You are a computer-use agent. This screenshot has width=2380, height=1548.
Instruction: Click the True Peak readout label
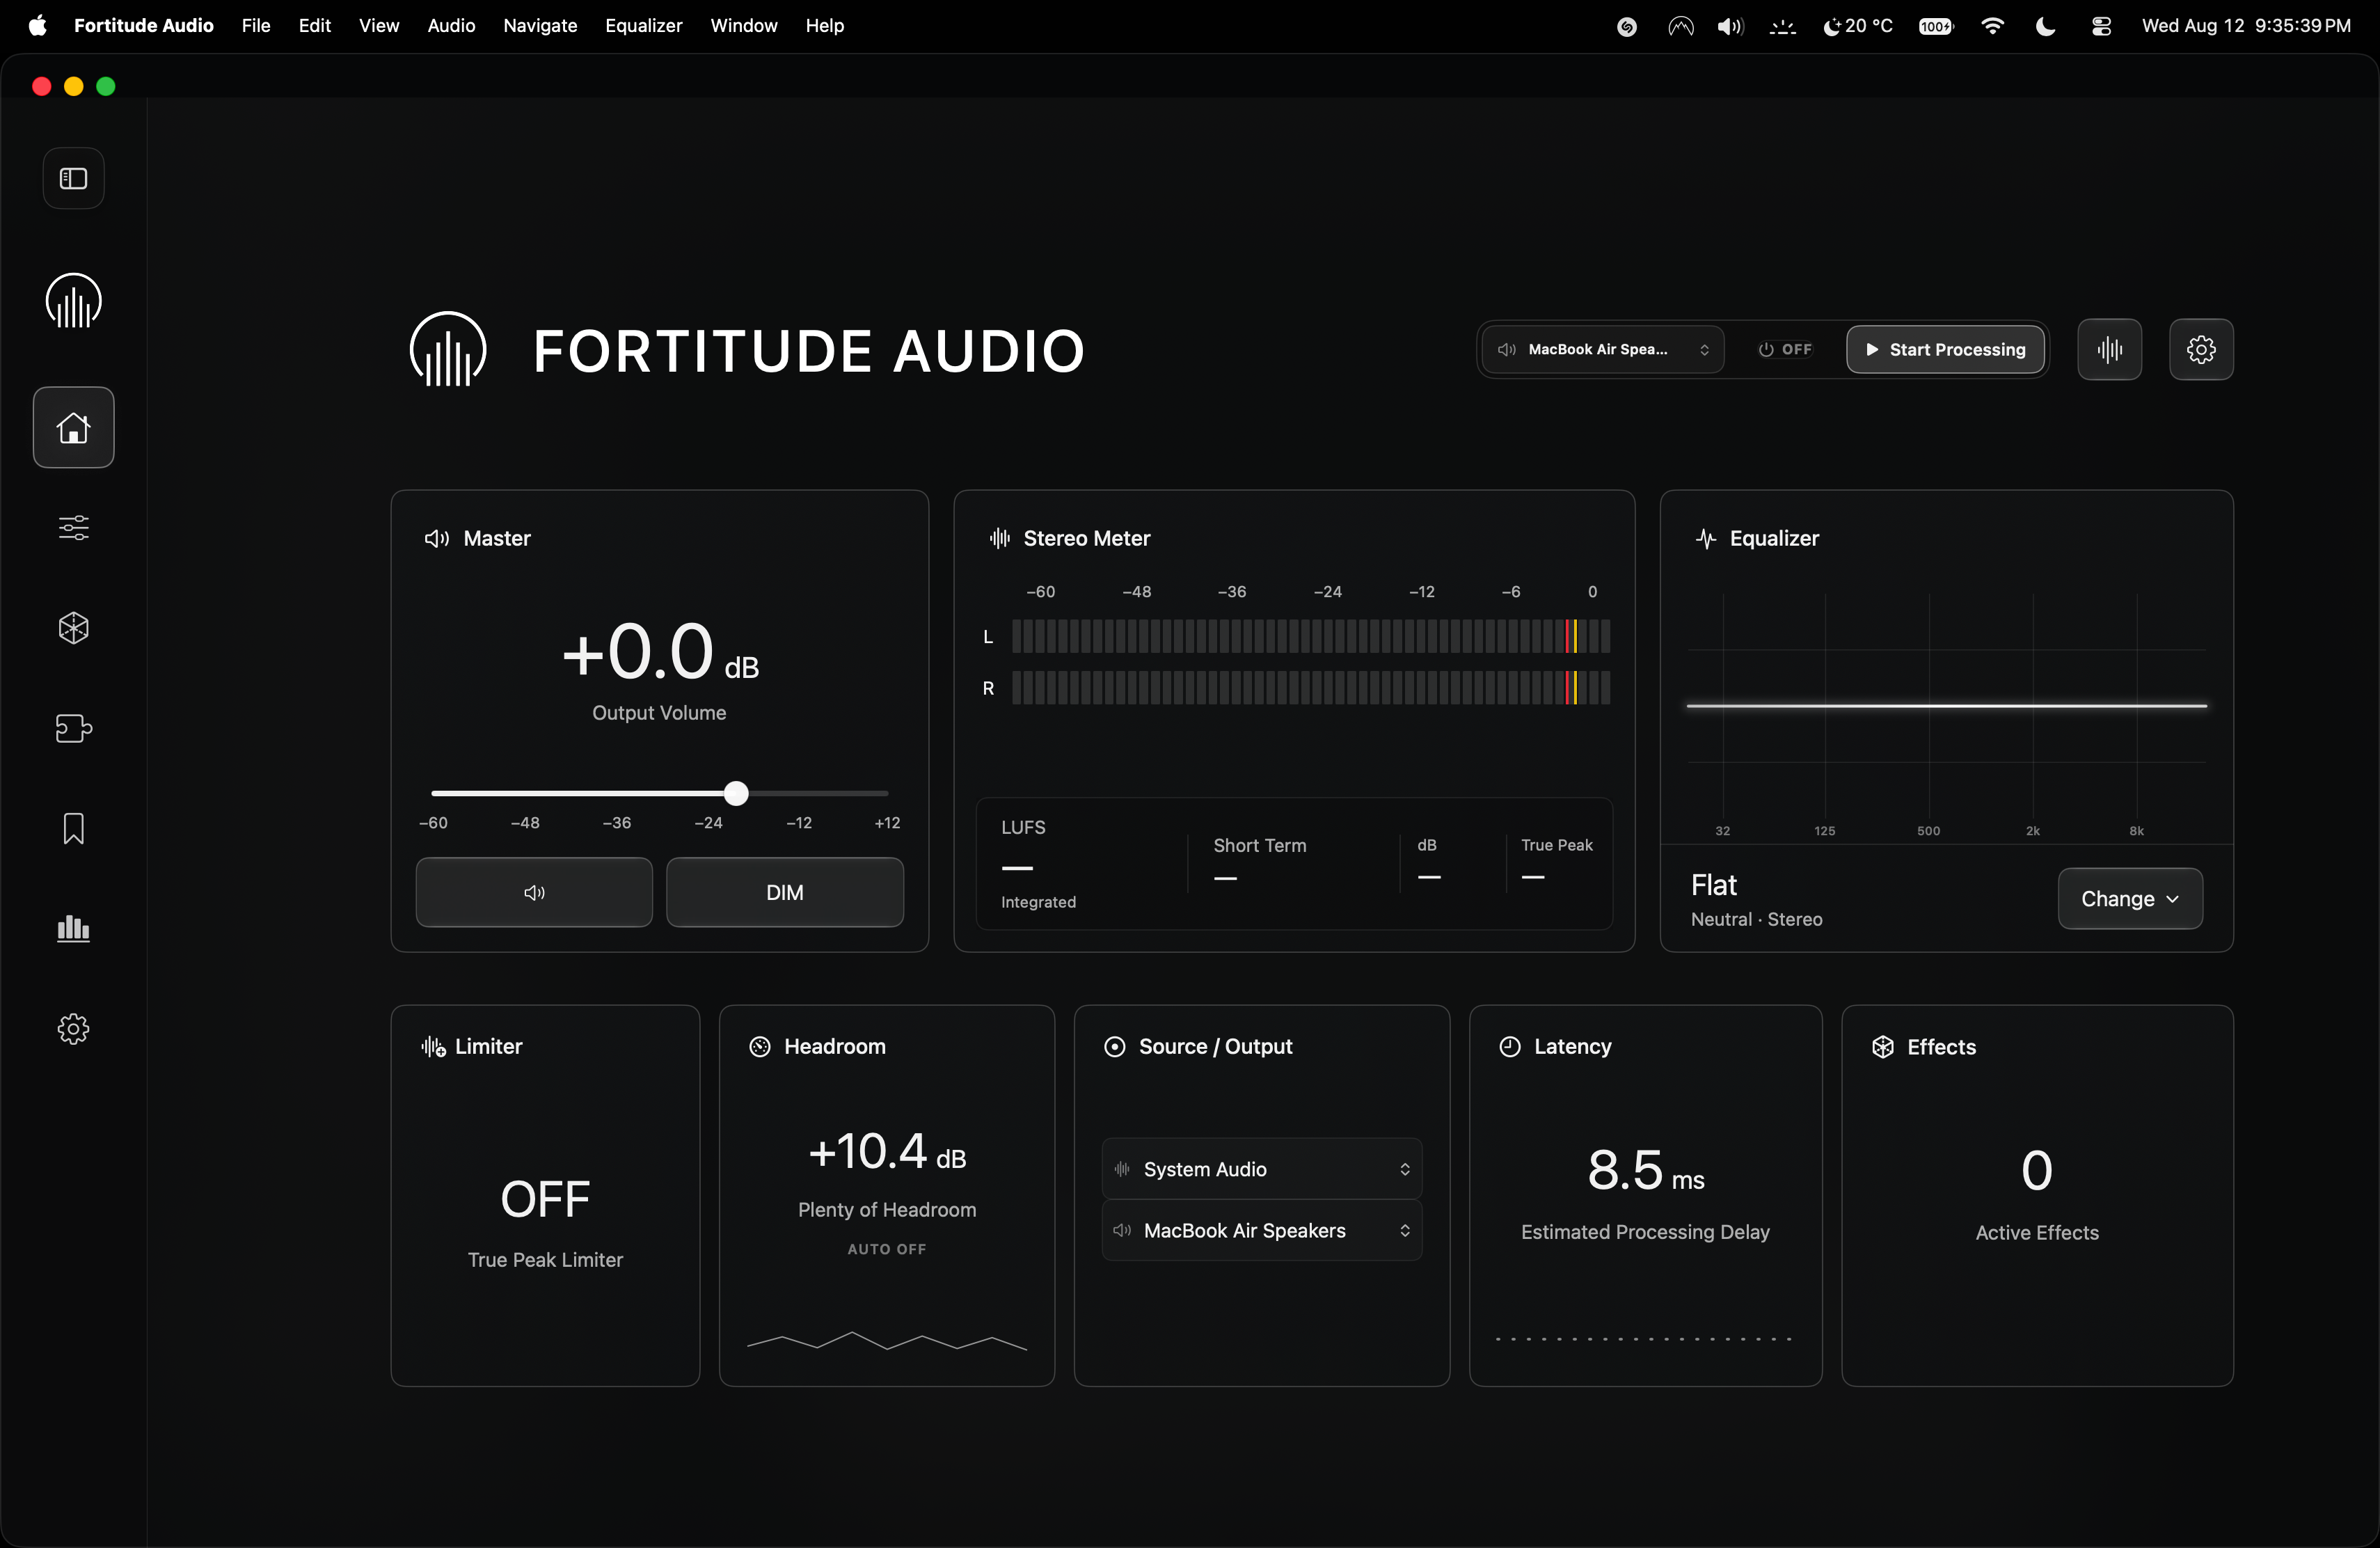pyautogui.click(x=1556, y=845)
